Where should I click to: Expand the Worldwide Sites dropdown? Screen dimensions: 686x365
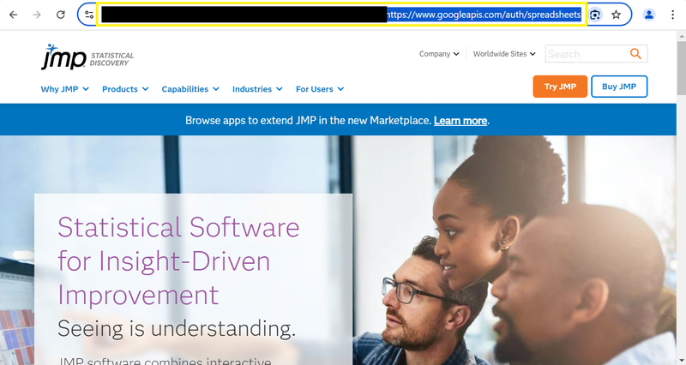tap(504, 54)
